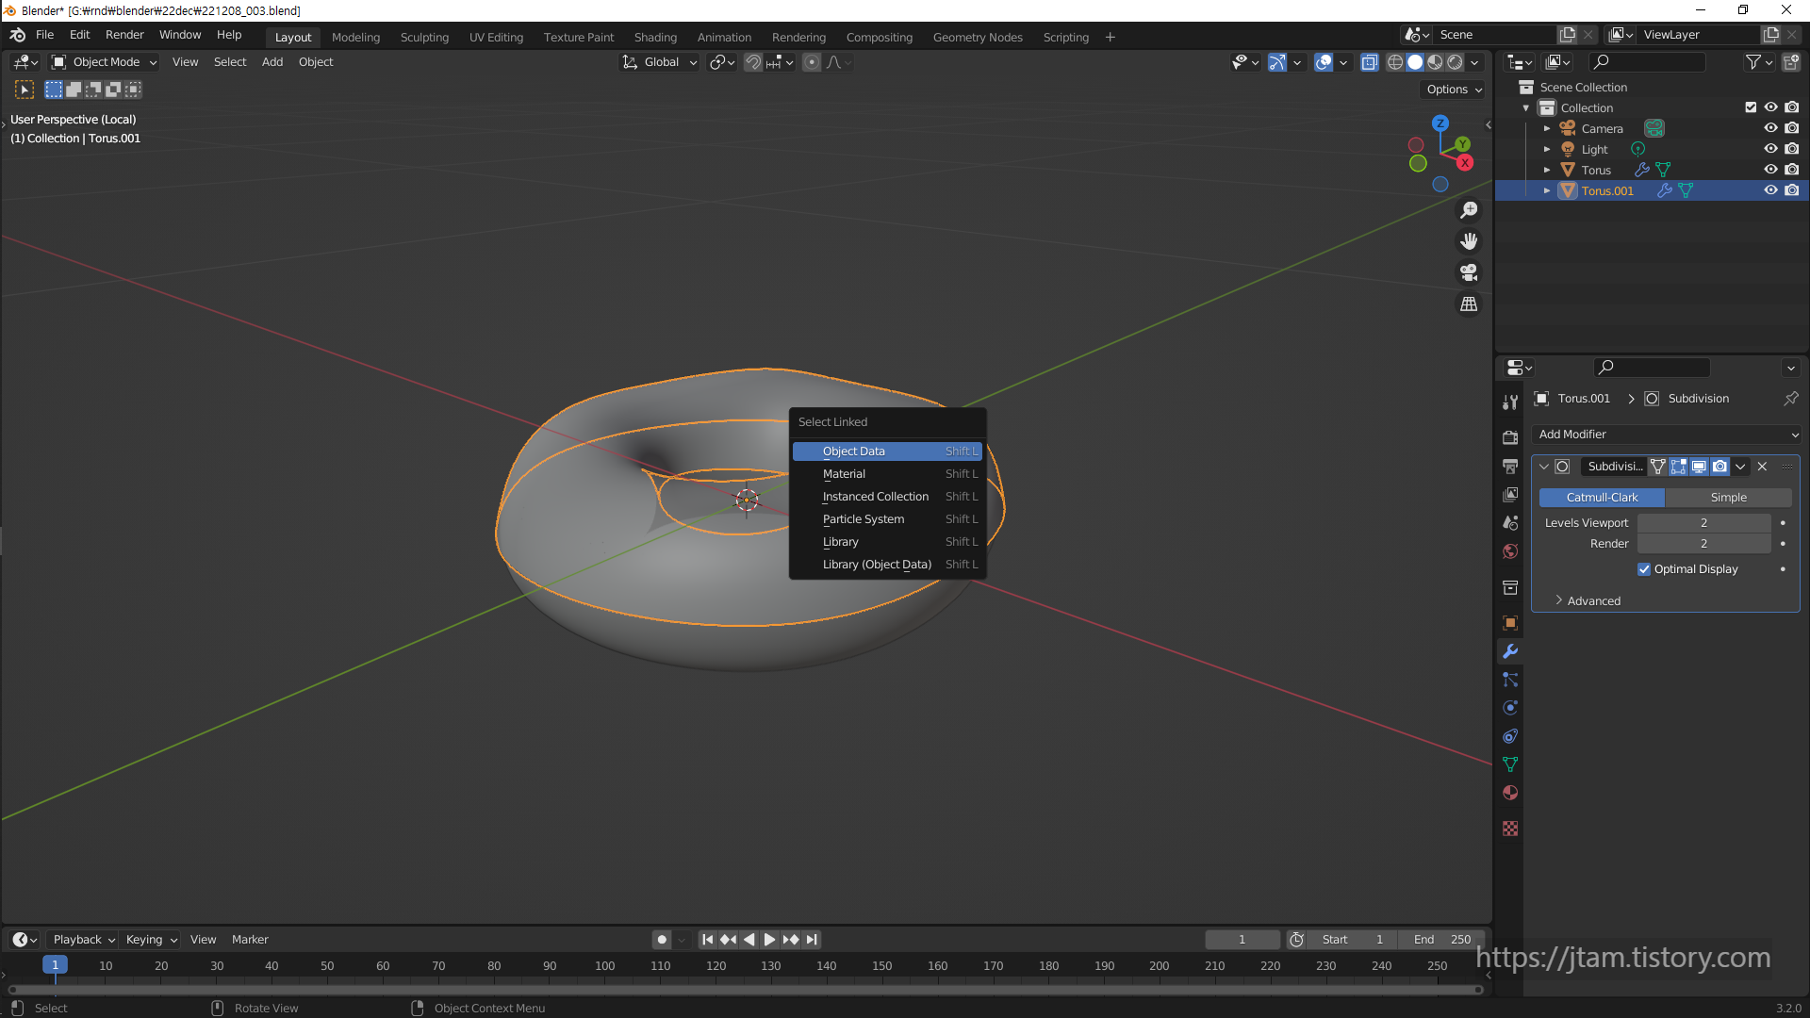Switch to orthographic grid view icon

(x=1469, y=304)
